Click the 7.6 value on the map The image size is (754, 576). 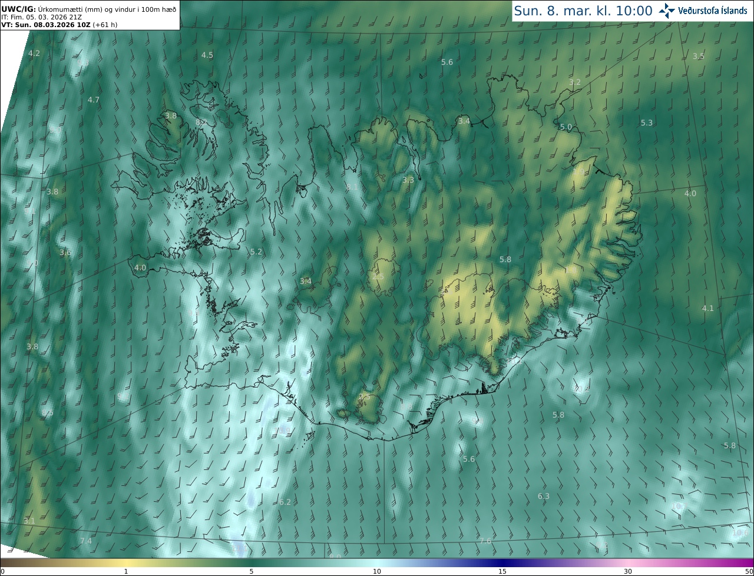[485, 541]
